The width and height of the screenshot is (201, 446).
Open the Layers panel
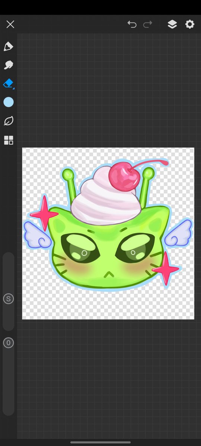click(x=172, y=25)
